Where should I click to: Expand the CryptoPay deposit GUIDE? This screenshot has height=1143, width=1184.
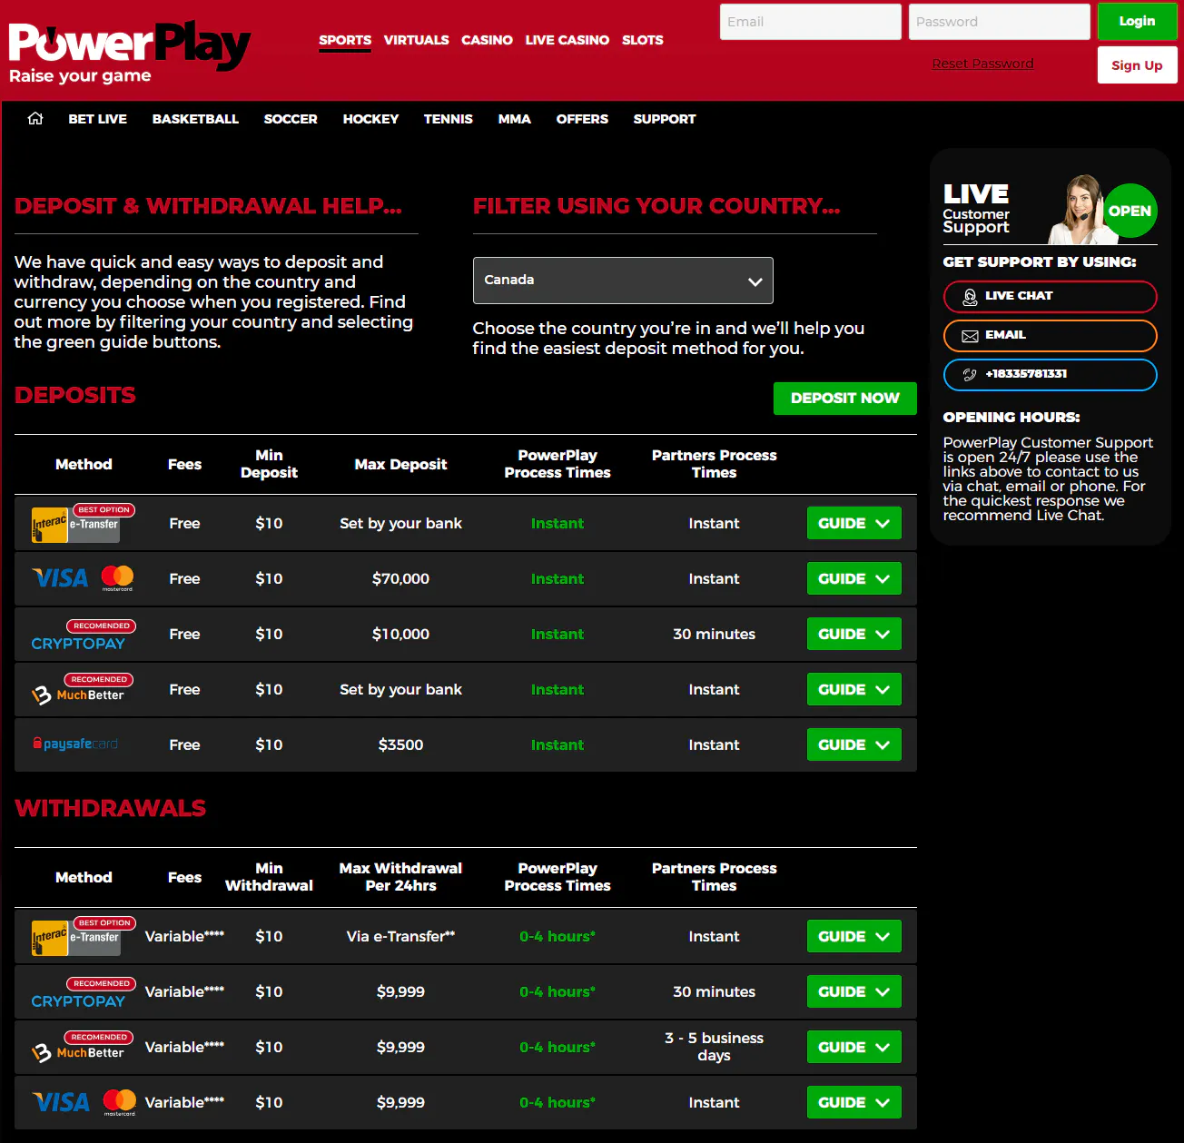pyautogui.click(x=853, y=634)
